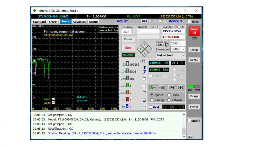Click the MAX button beside End LBA
The width and height of the screenshot is (265, 149).
pos(182,27)
